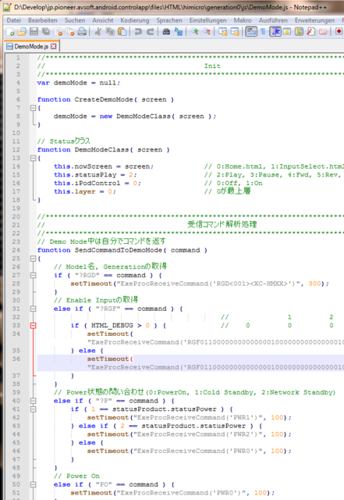Screen dimensions: 344x500
Task: Click the '// Power On' comment
Action: pos(76,476)
